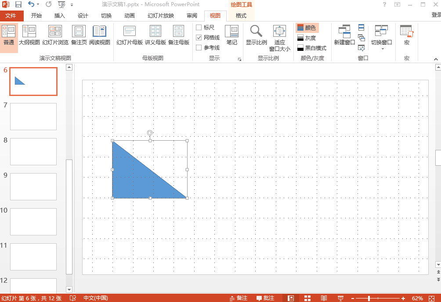Screen dimensions: 441x302
Task: Click Normal view icon in status bar
Action: pyautogui.click(x=291, y=298)
